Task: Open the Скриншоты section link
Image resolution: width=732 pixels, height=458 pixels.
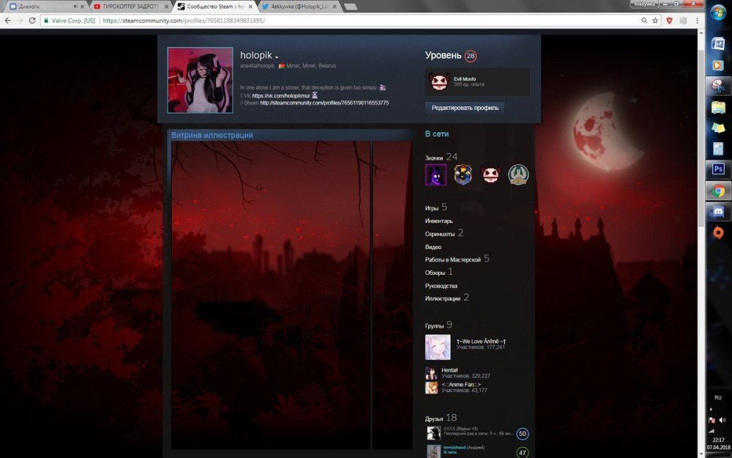Action: (439, 233)
